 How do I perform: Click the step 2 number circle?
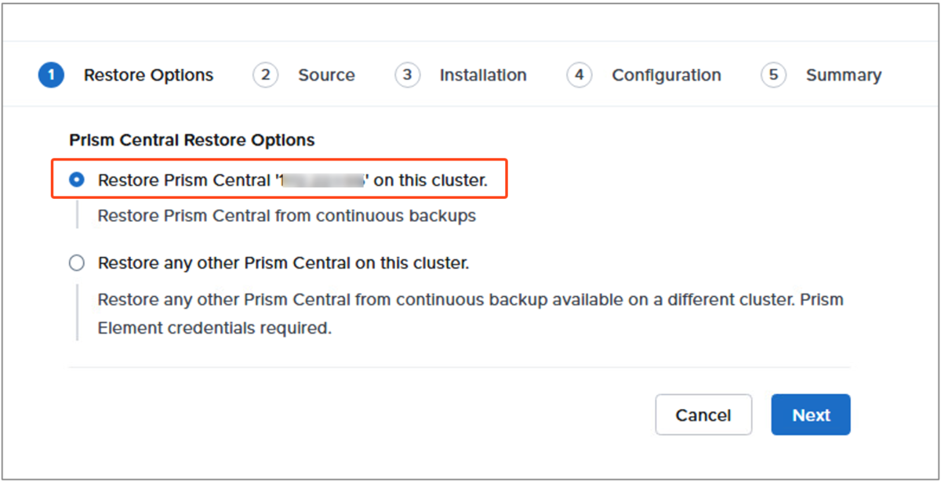265,75
